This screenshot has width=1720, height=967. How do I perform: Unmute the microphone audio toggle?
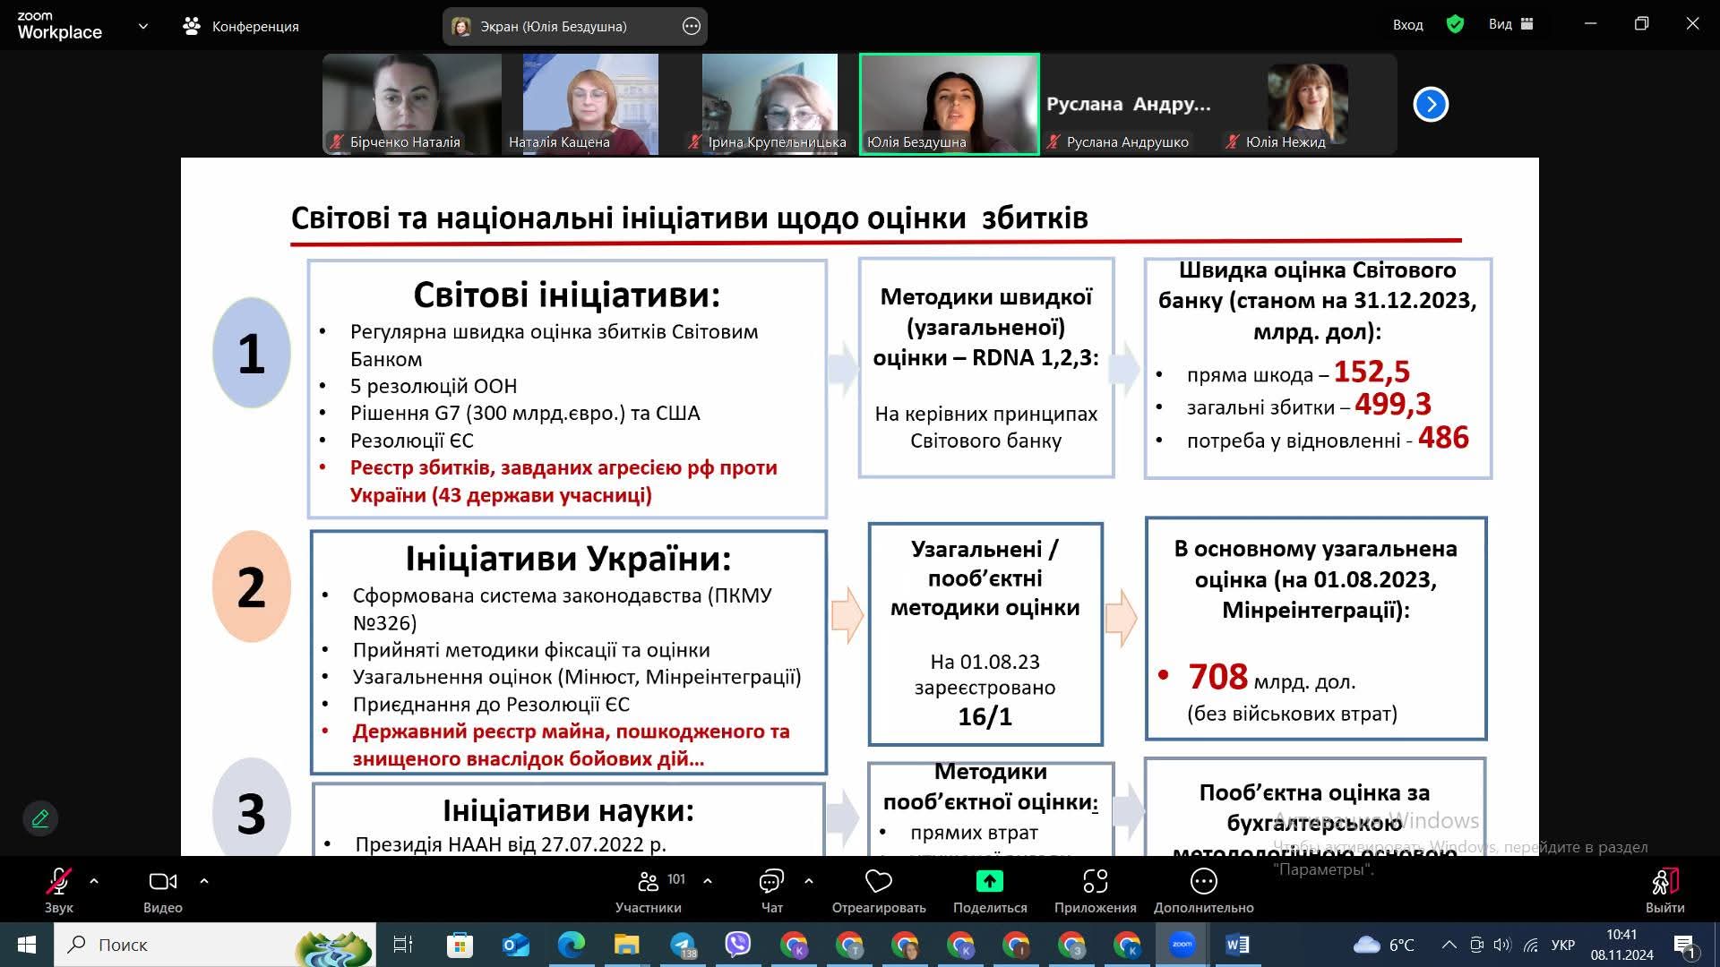(58, 882)
